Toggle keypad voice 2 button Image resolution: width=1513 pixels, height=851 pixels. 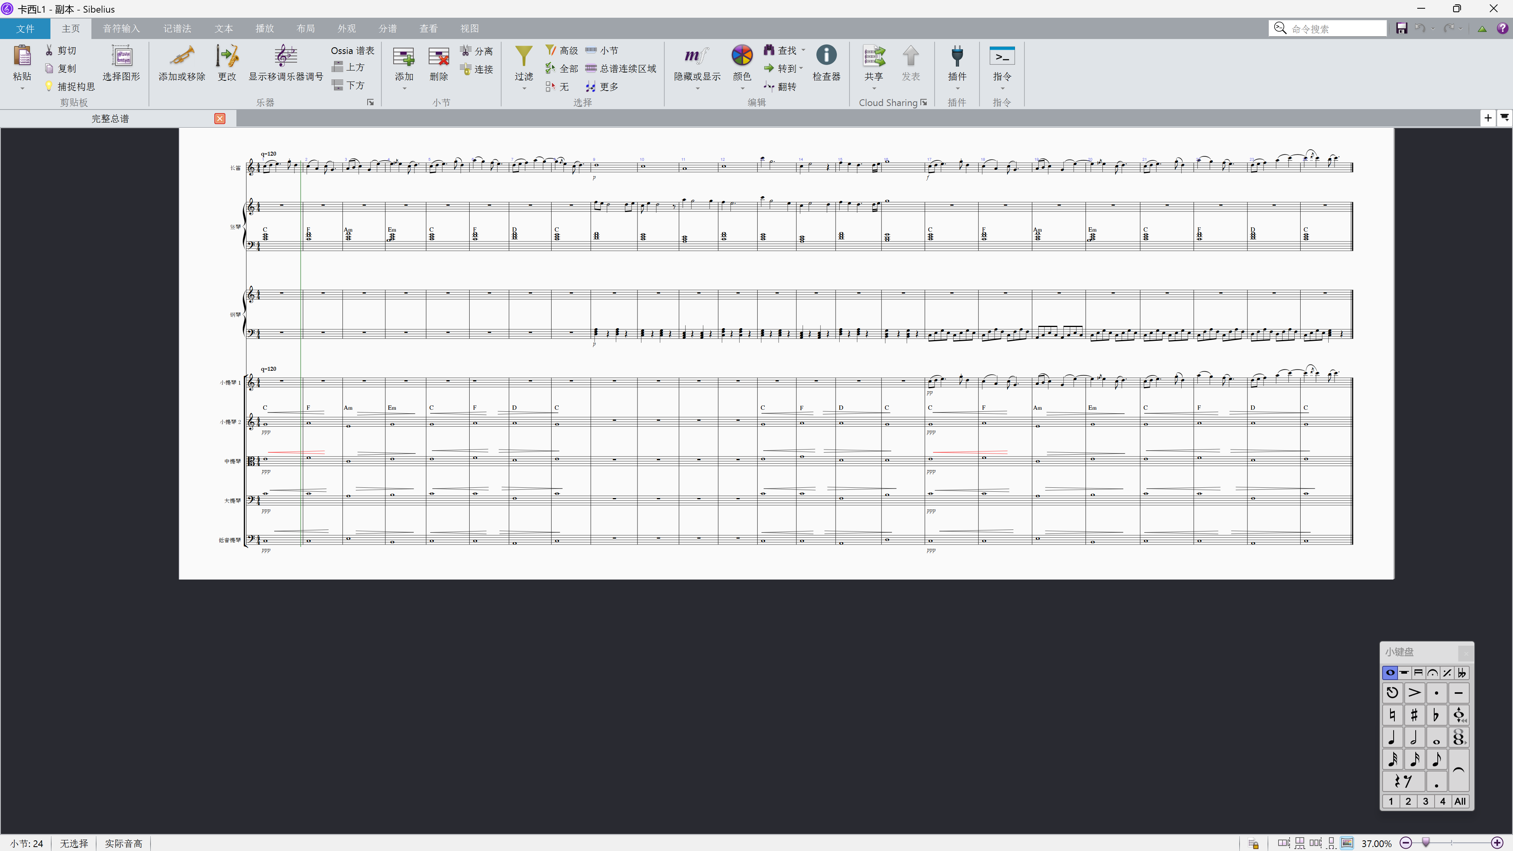pos(1408,801)
